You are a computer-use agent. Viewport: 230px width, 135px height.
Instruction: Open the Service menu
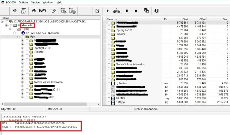(x=35, y=2)
